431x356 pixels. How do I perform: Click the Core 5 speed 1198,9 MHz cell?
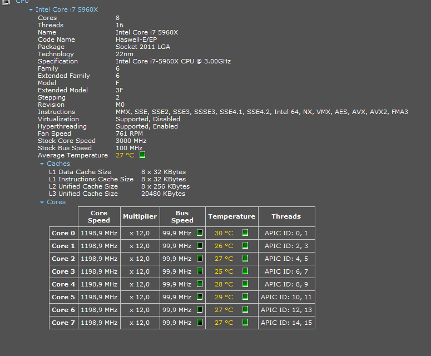[x=99, y=297]
